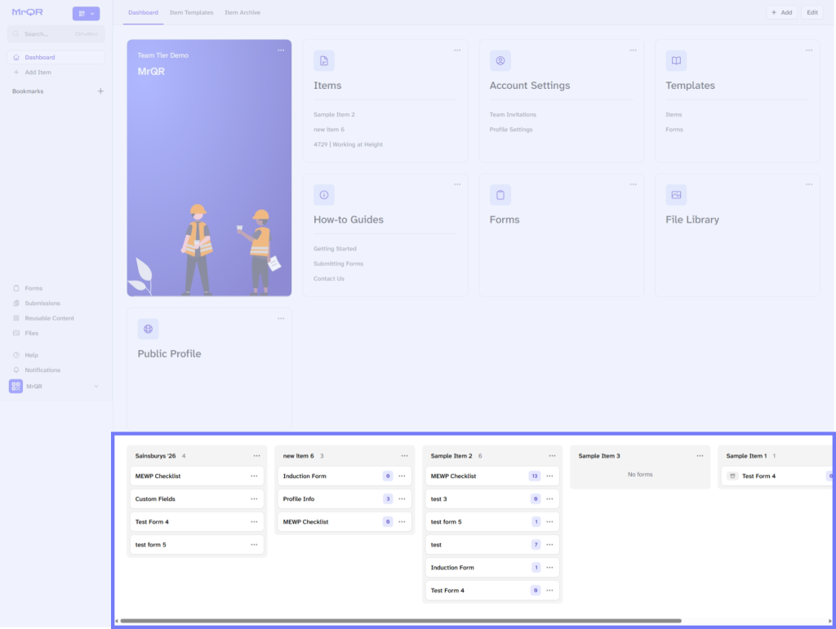Open Custom Fields form row menu

[x=255, y=499]
